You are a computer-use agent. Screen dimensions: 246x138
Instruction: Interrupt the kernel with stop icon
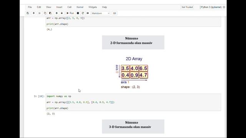pyautogui.click(x=78, y=13)
